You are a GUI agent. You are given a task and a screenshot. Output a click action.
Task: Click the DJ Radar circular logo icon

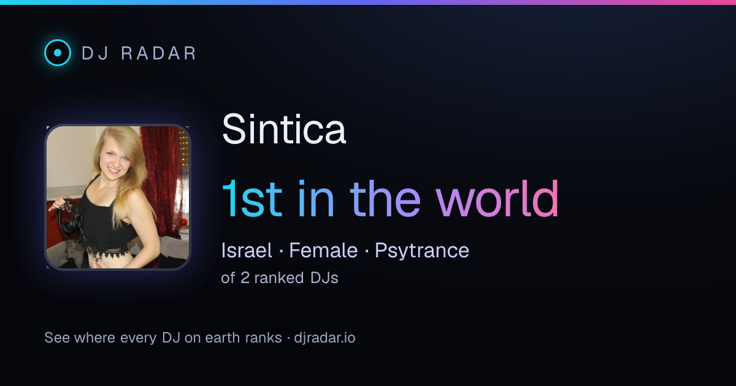[58, 53]
